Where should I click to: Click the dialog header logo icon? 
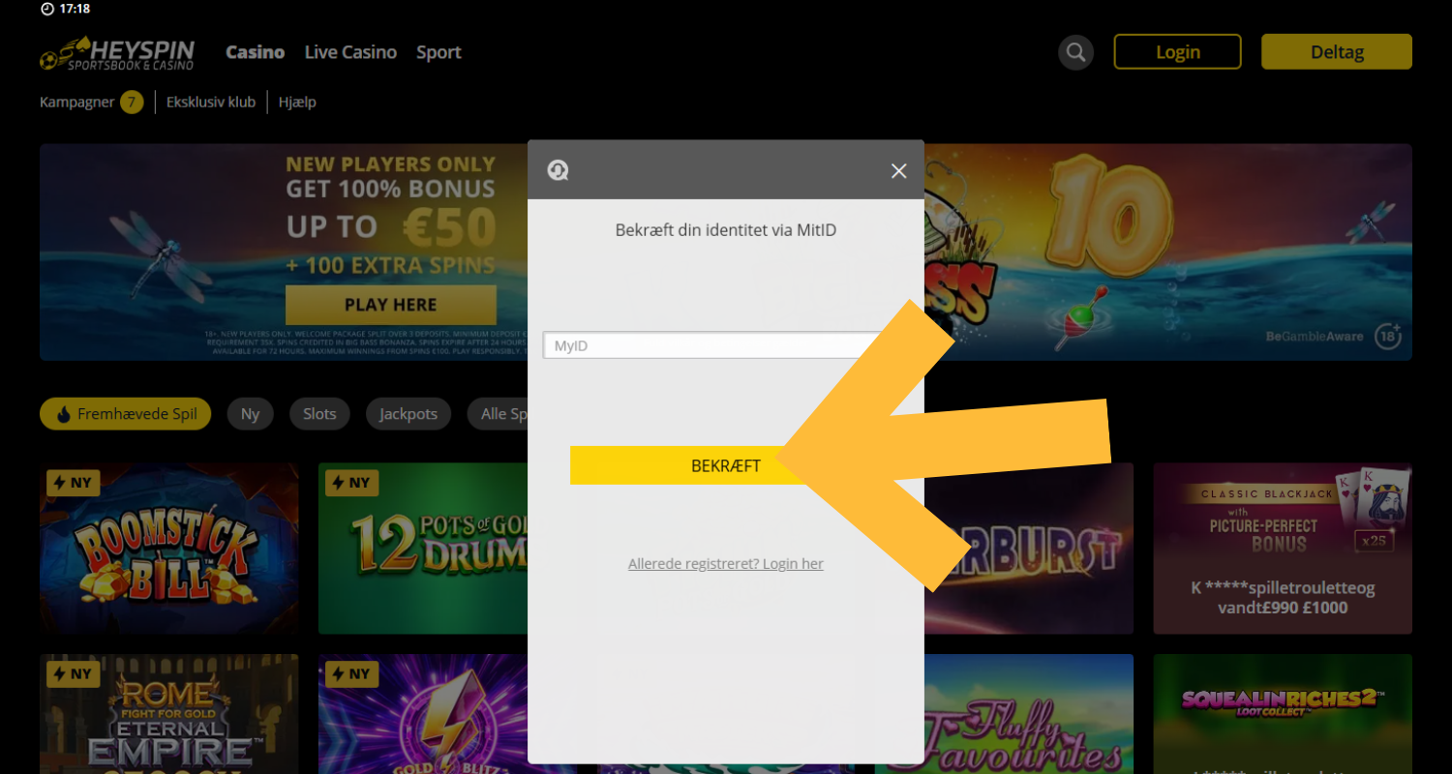[x=558, y=171]
